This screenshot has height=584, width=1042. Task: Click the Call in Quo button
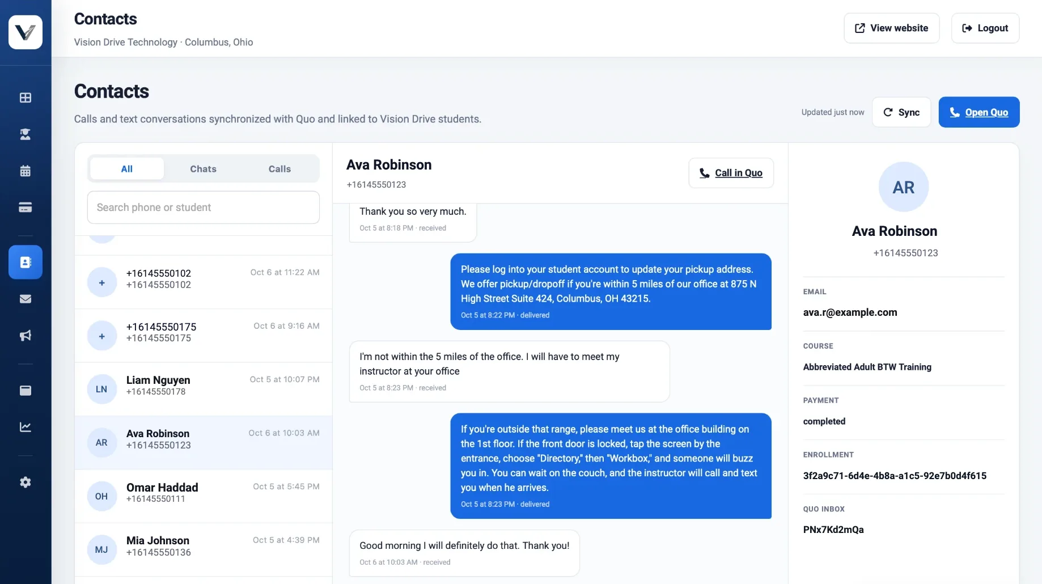pyautogui.click(x=731, y=173)
